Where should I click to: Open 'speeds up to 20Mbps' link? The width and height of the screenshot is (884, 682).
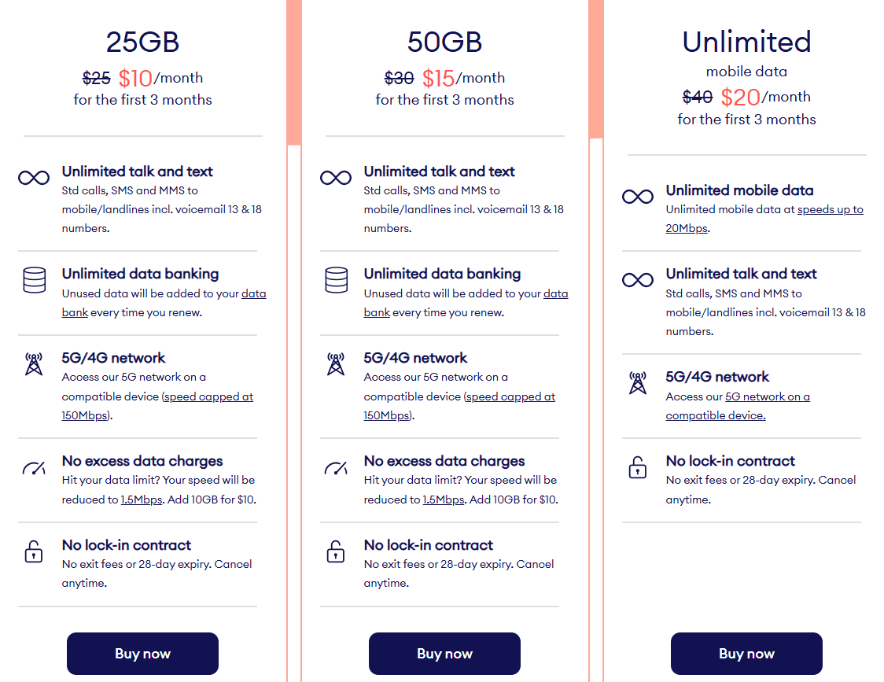tap(830, 209)
